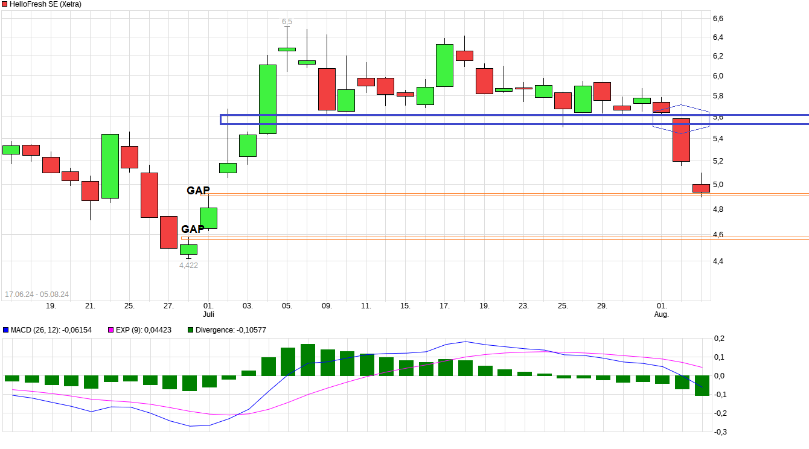Select the '5,6' price axis label

tap(718, 117)
